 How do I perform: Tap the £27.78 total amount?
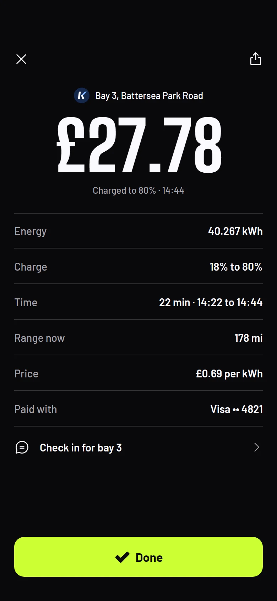[x=139, y=145]
